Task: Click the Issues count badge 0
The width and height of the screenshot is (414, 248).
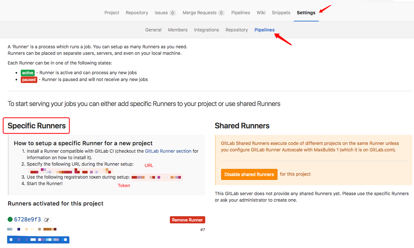Action: point(173,13)
